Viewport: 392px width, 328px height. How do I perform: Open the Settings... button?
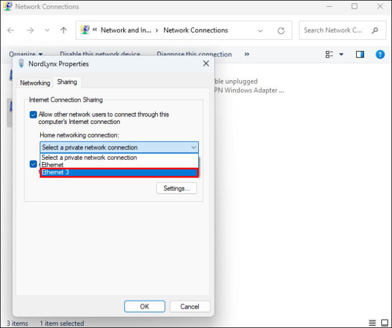(177, 188)
